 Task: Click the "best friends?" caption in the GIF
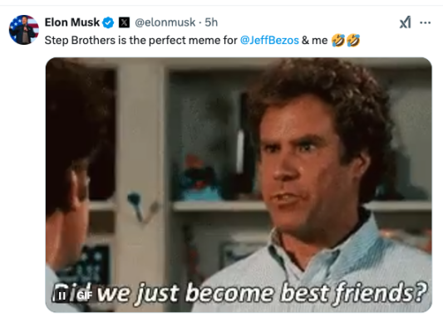(353, 294)
